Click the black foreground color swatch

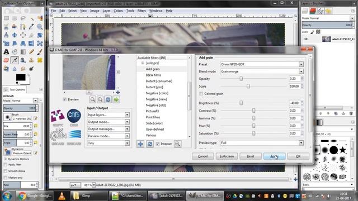tap(21, 77)
